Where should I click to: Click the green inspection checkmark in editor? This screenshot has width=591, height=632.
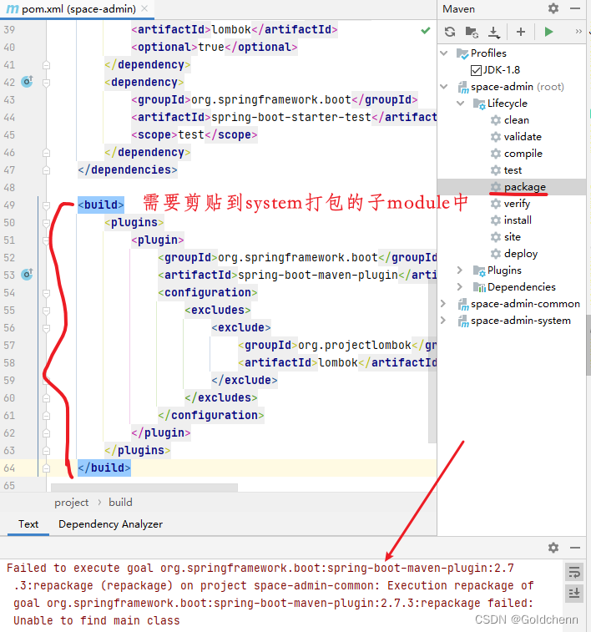[426, 30]
